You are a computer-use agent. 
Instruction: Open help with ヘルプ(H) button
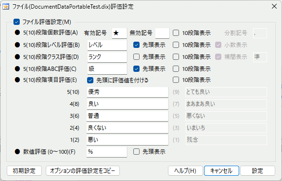(x=185, y=171)
